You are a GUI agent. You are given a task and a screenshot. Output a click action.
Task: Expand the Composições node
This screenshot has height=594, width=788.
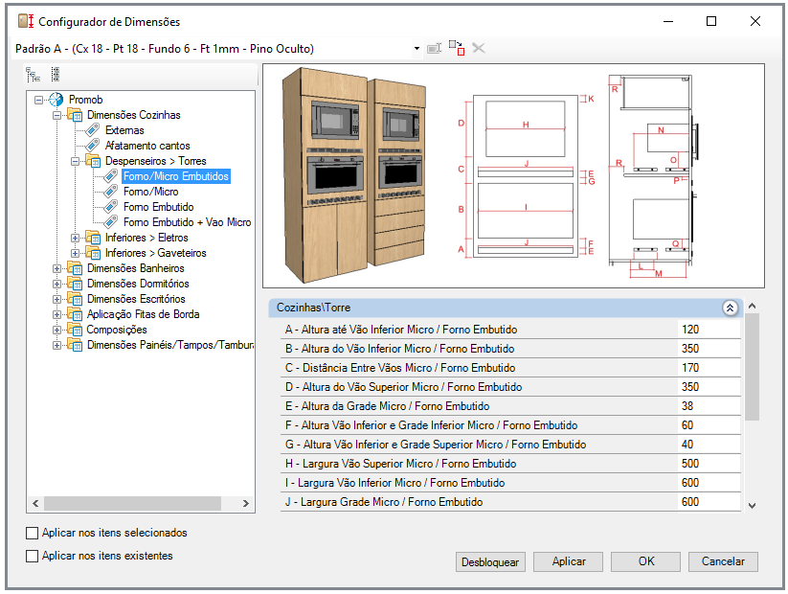tap(56, 330)
